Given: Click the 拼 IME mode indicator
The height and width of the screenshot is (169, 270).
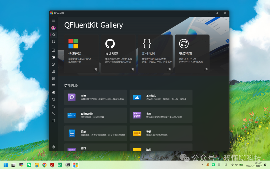Looking at the screenshot, I should 226,165.
